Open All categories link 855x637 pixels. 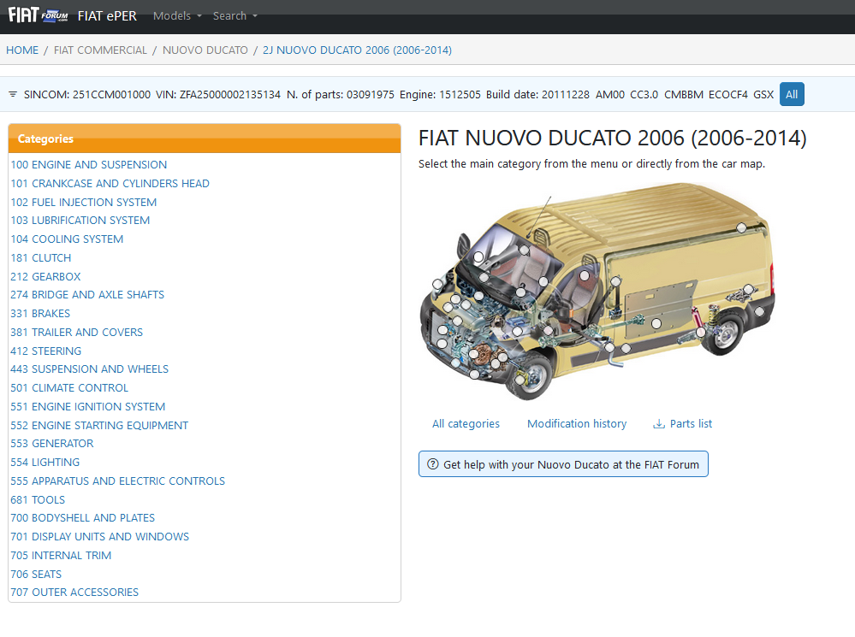466,424
